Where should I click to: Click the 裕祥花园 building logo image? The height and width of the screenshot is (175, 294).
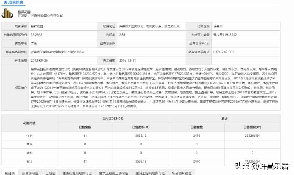point(7,14)
